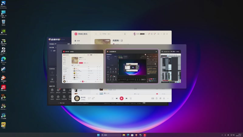Open the user avatar in NetEase Music
Screen dimensions: 243x137
coord(135,34)
